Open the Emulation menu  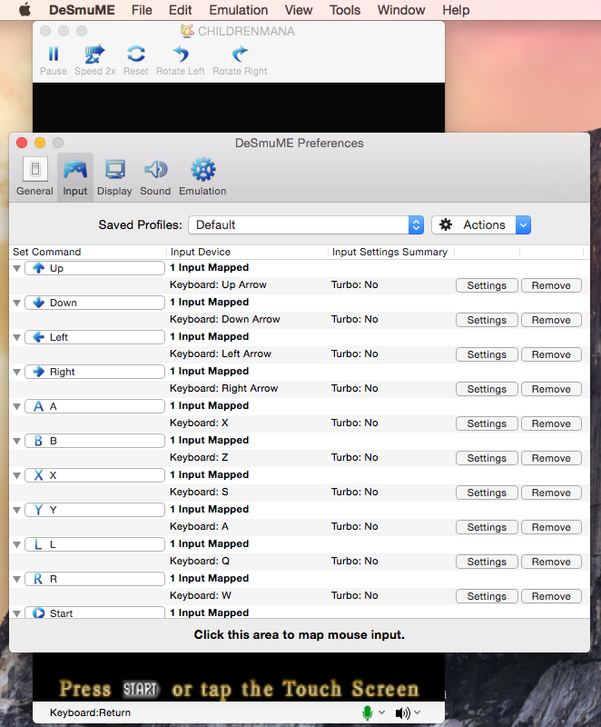click(239, 10)
